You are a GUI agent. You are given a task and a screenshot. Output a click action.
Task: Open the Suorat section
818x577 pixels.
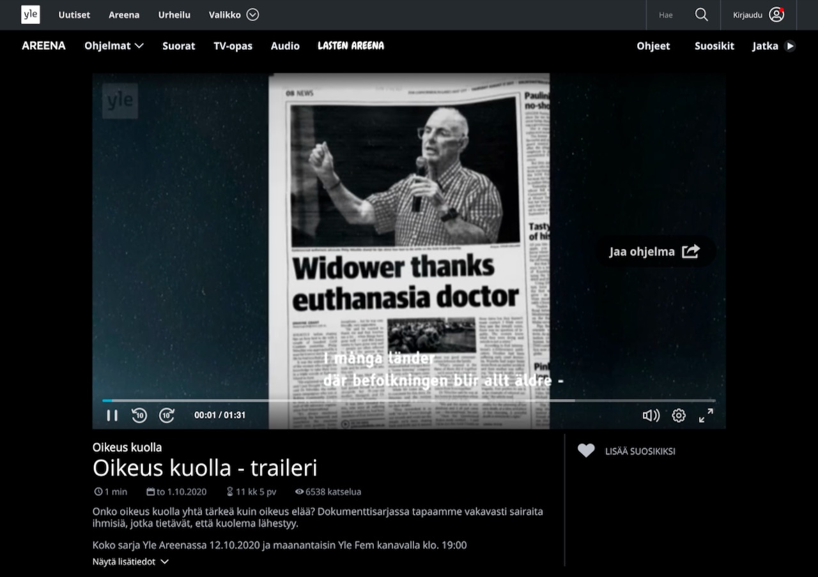(x=178, y=46)
